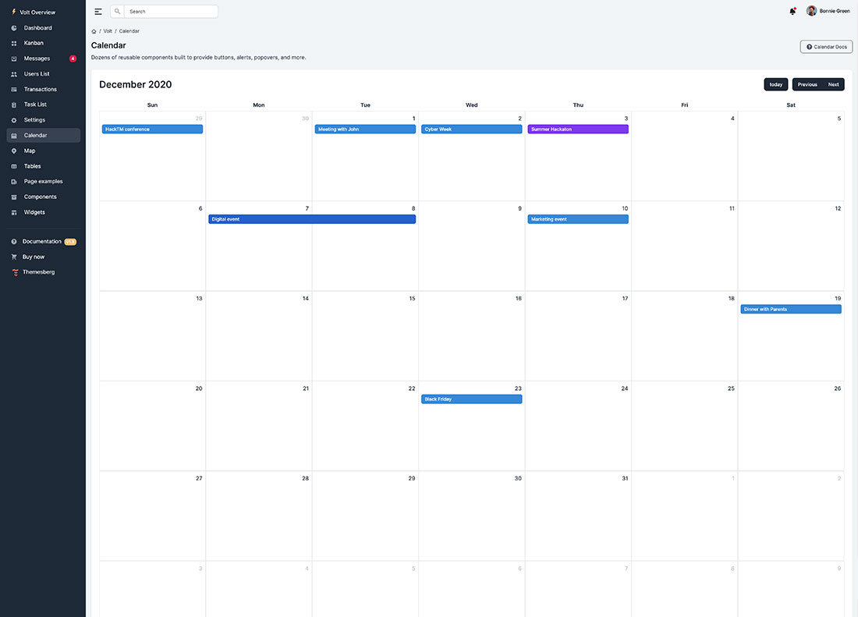The image size is (858, 617).
Task: Select Dashboard from the sidebar menu
Action: (x=13, y=27)
